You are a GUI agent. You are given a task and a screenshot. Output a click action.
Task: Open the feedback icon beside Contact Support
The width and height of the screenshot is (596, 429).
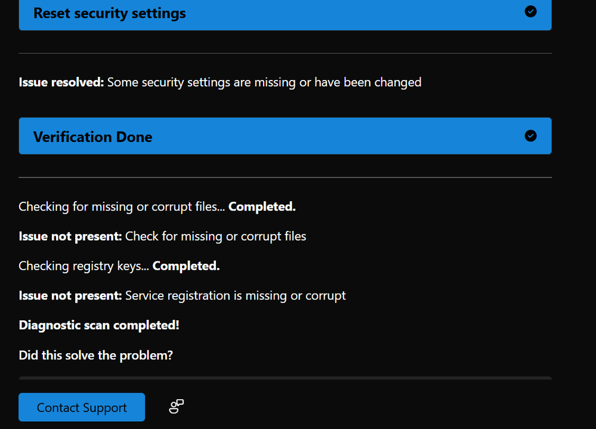click(x=177, y=407)
